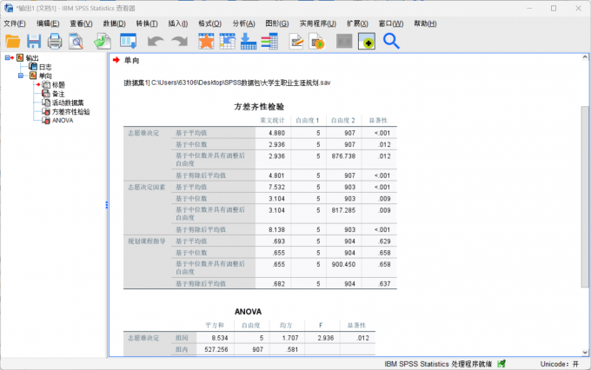Click the 7.532 cell
Image resolution: width=591 pixels, height=370 pixels.
coord(276,187)
